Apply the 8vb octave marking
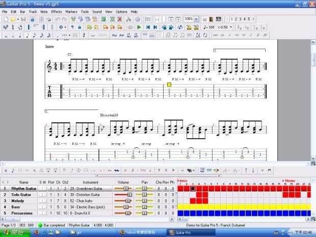 click(121, 35)
